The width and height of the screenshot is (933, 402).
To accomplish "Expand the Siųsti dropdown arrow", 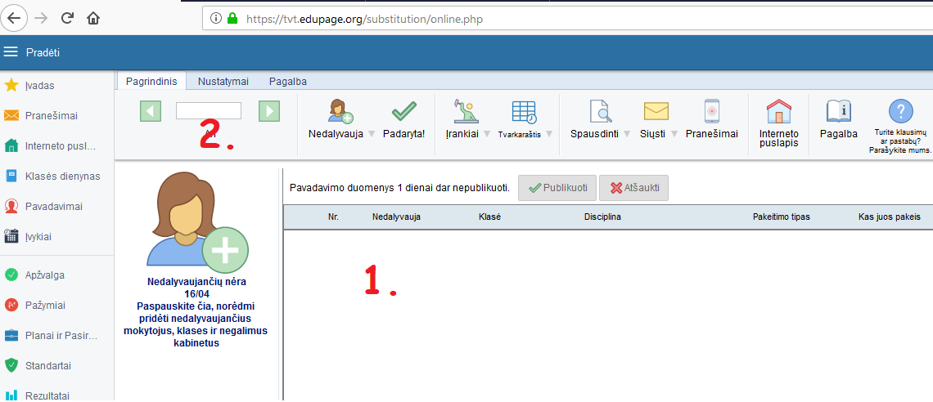I will tap(674, 134).
